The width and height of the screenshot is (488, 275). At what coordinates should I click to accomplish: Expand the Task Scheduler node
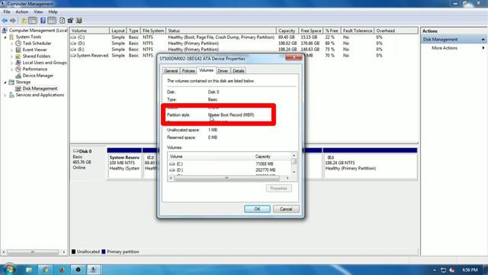pos(12,44)
